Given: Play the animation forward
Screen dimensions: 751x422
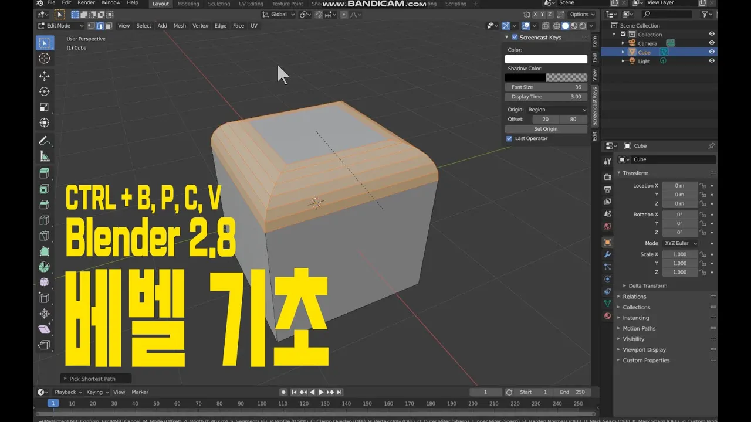Looking at the screenshot, I should tap(321, 392).
